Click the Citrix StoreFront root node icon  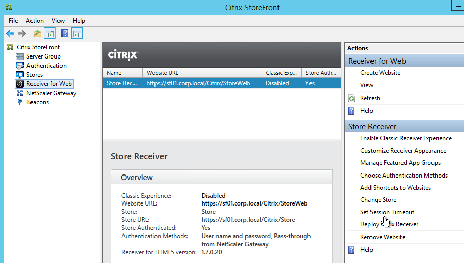pyautogui.click(x=10, y=47)
